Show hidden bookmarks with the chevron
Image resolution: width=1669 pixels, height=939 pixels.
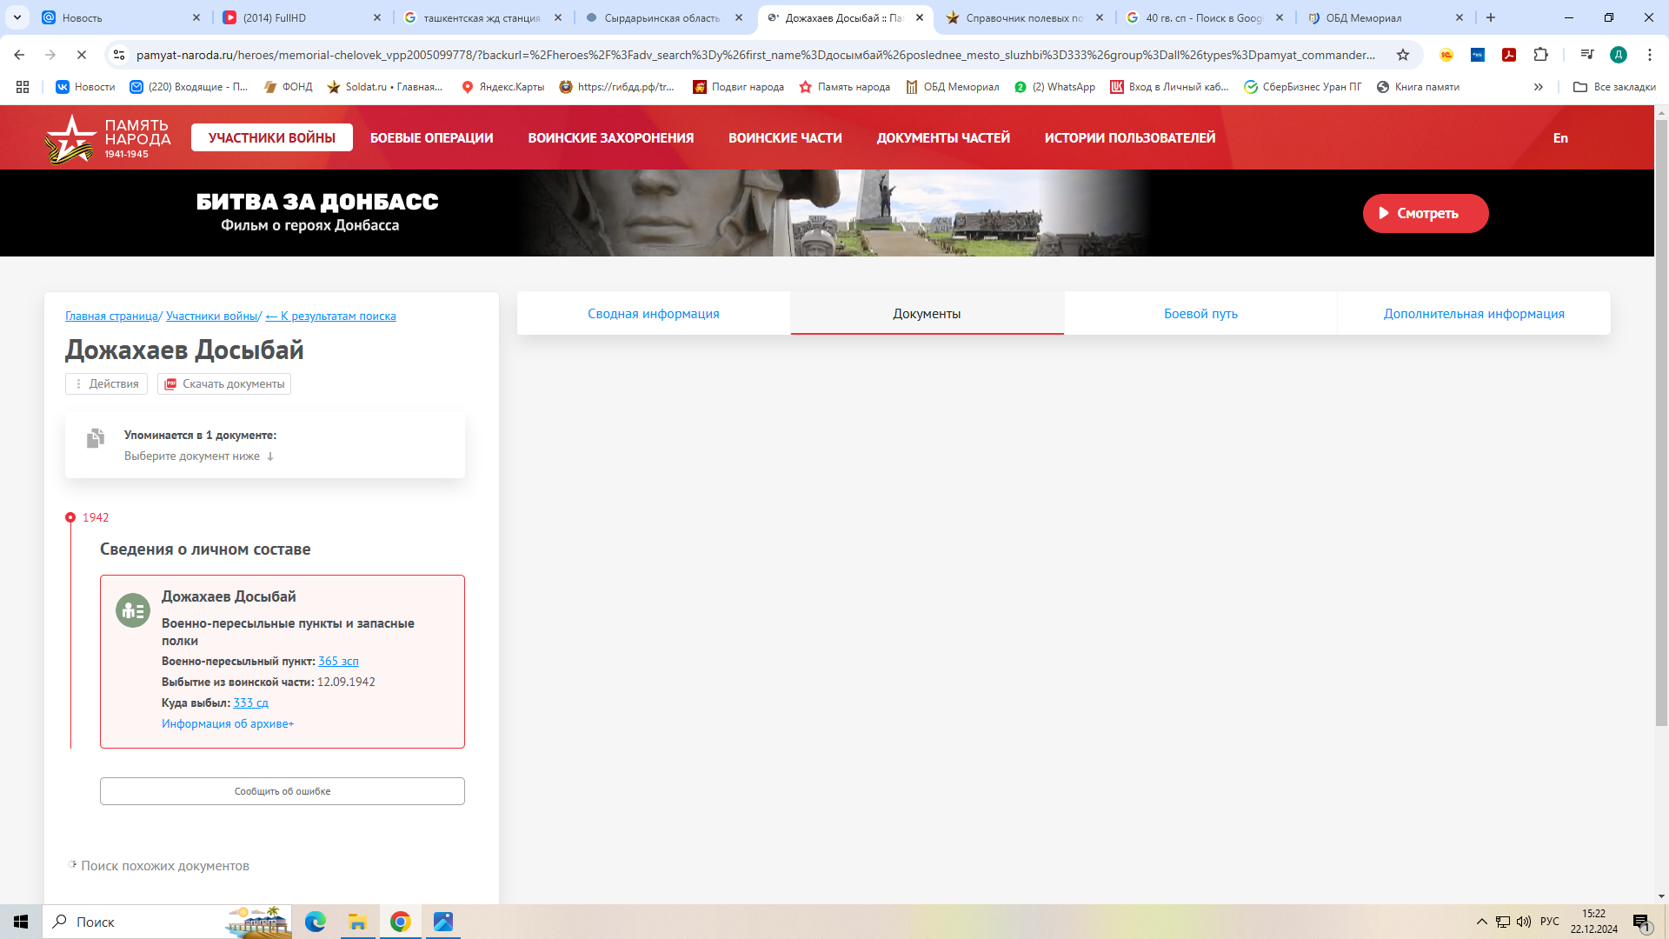[x=1538, y=87]
